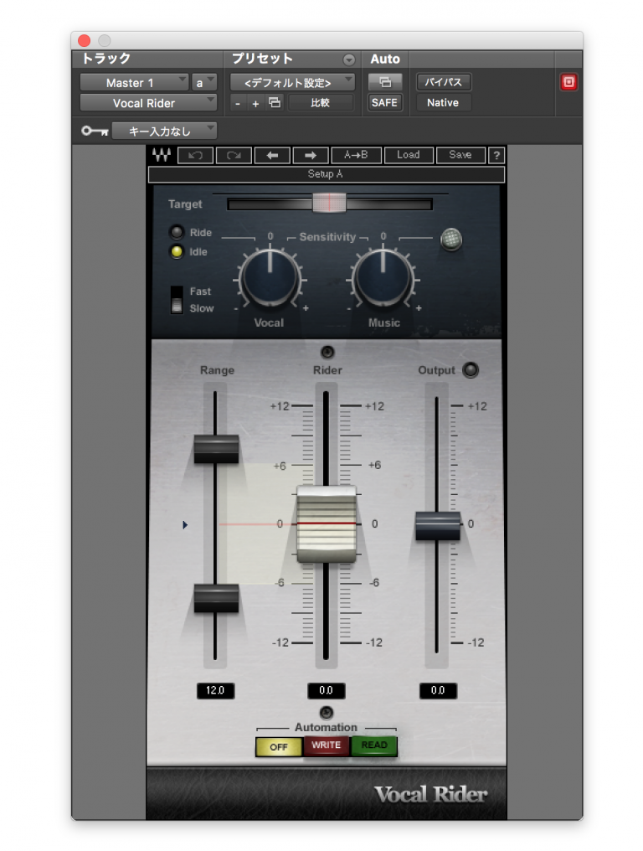Select next preset with plus button

(x=255, y=102)
